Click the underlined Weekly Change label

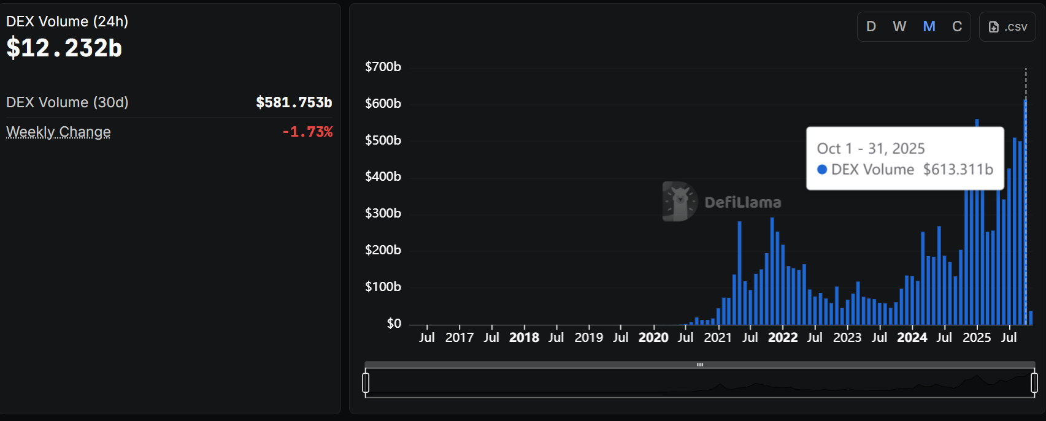pyautogui.click(x=58, y=132)
